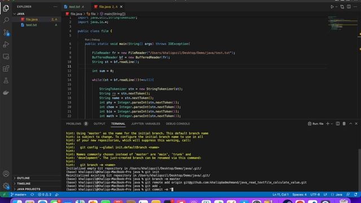Click the 'int sum = 0;' code line
Viewport: 361px width, 203px height.
click(103, 71)
